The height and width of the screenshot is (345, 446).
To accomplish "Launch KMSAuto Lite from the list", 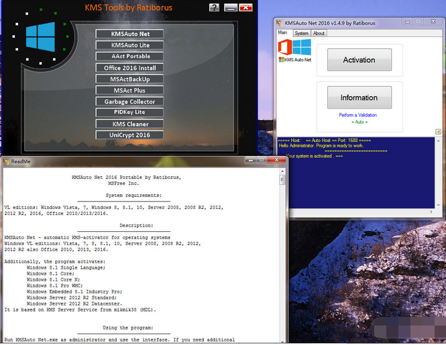I will pyautogui.click(x=129, y=45).
